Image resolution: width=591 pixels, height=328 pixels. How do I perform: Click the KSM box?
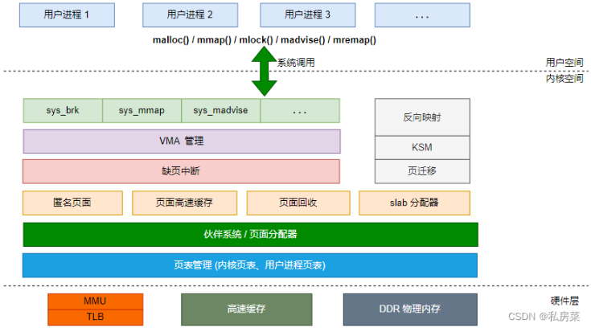[422, 147]
